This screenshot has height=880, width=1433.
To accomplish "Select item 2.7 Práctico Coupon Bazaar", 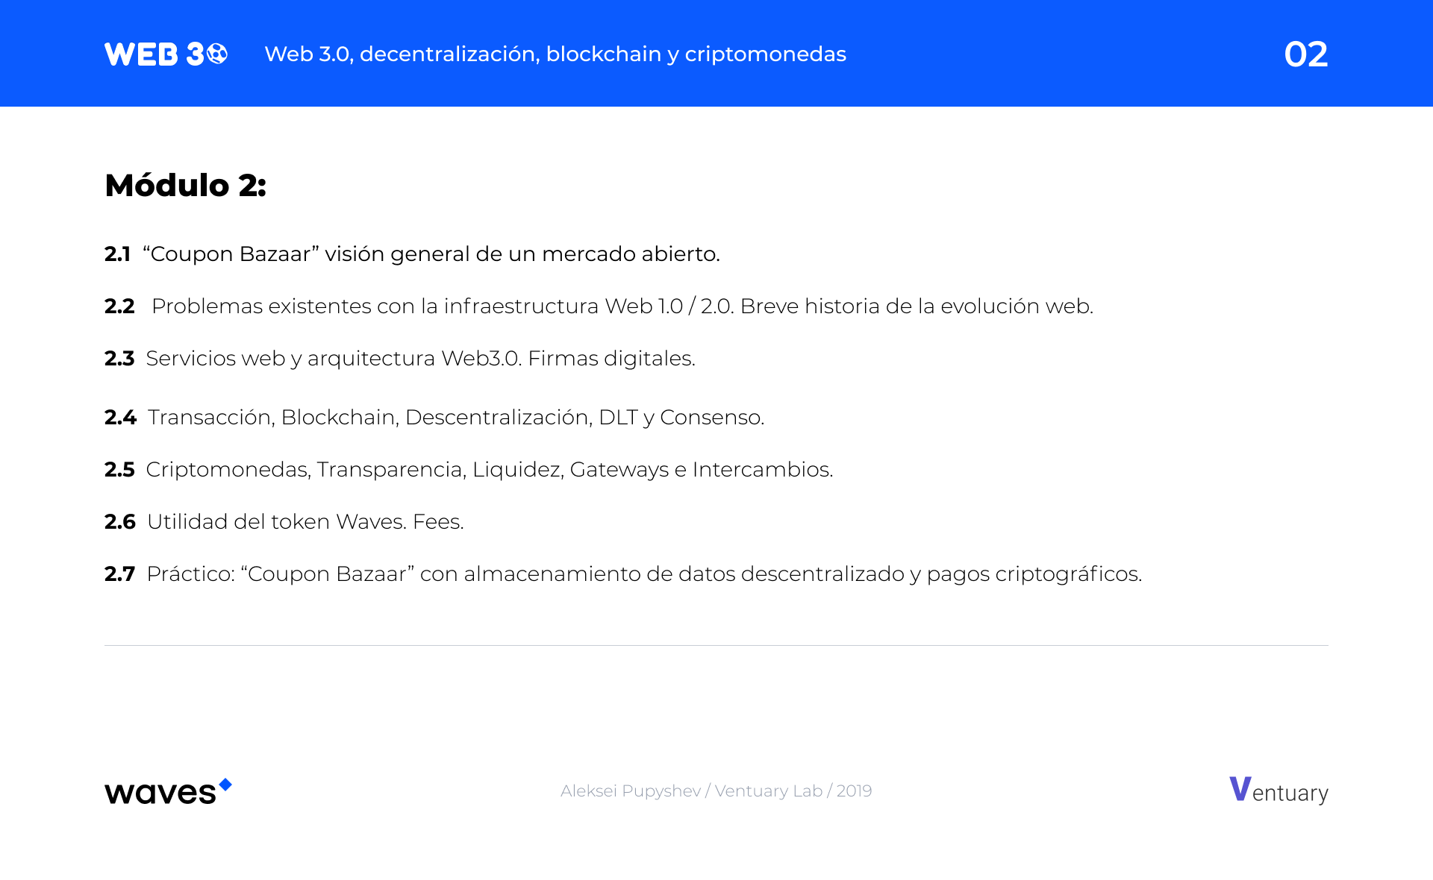I will [623, 573].
